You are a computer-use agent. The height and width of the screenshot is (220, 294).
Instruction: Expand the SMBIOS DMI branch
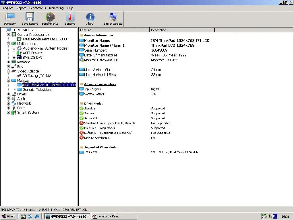coord(14,57)
